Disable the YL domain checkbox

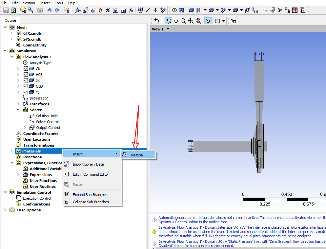(26, 92)
